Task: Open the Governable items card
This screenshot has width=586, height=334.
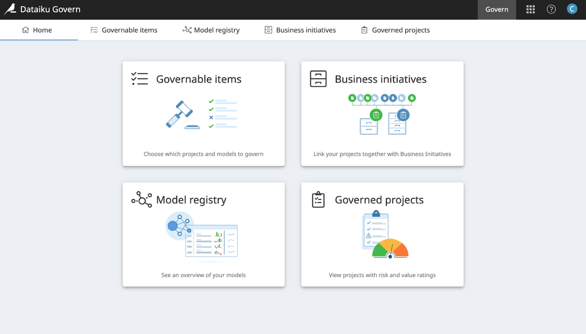Action: [x=204, y=113]
